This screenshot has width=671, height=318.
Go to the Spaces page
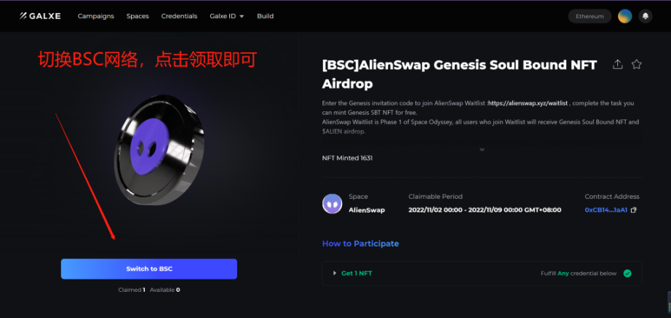click(x=138, y=16)
